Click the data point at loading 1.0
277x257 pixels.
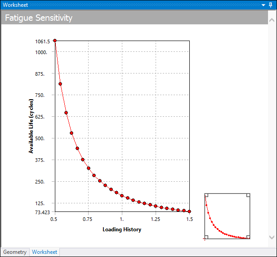coord(122,196)
